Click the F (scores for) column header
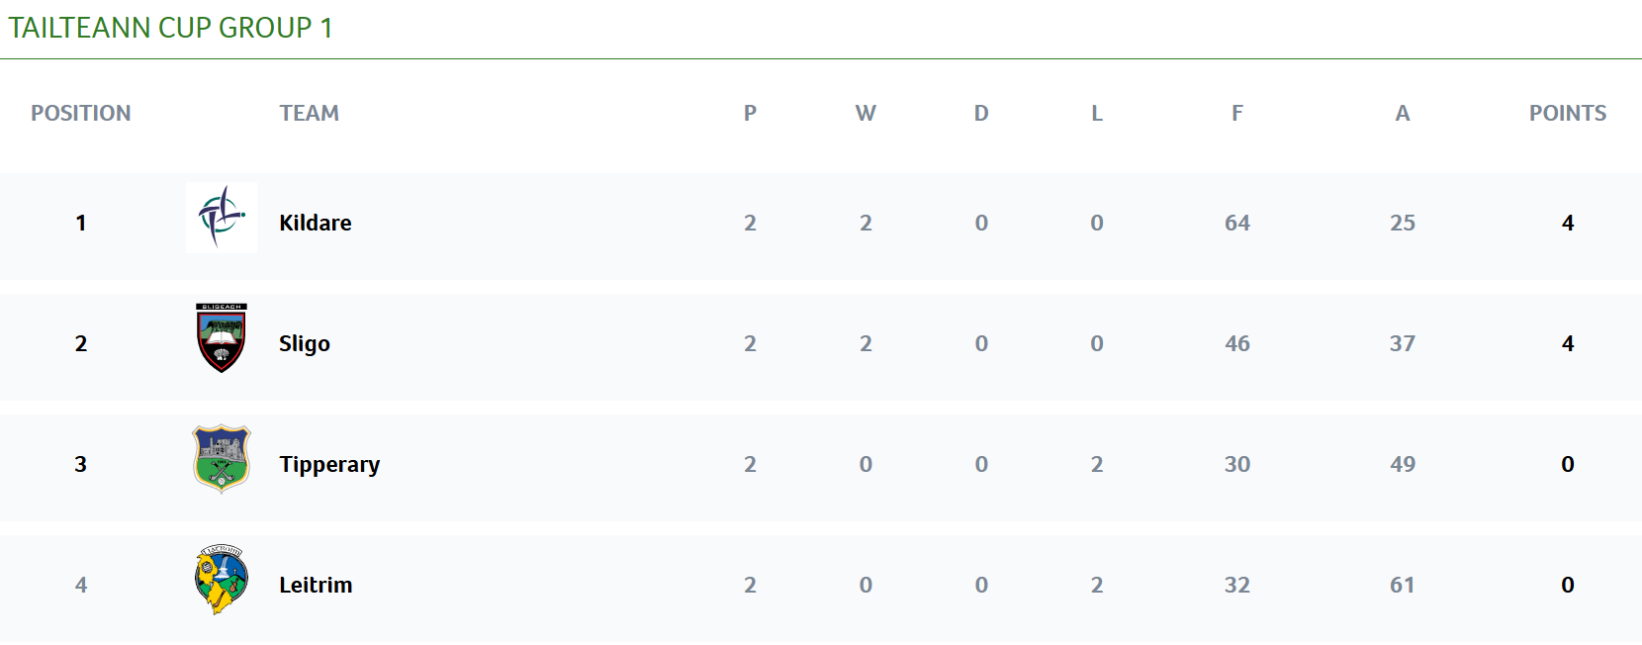 click(x=1236, y=113)
